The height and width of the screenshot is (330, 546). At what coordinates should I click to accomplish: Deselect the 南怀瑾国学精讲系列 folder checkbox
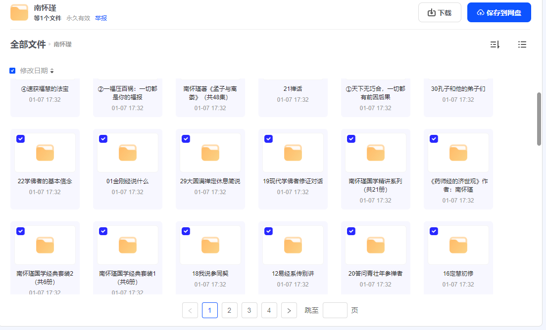coord(351,139)
